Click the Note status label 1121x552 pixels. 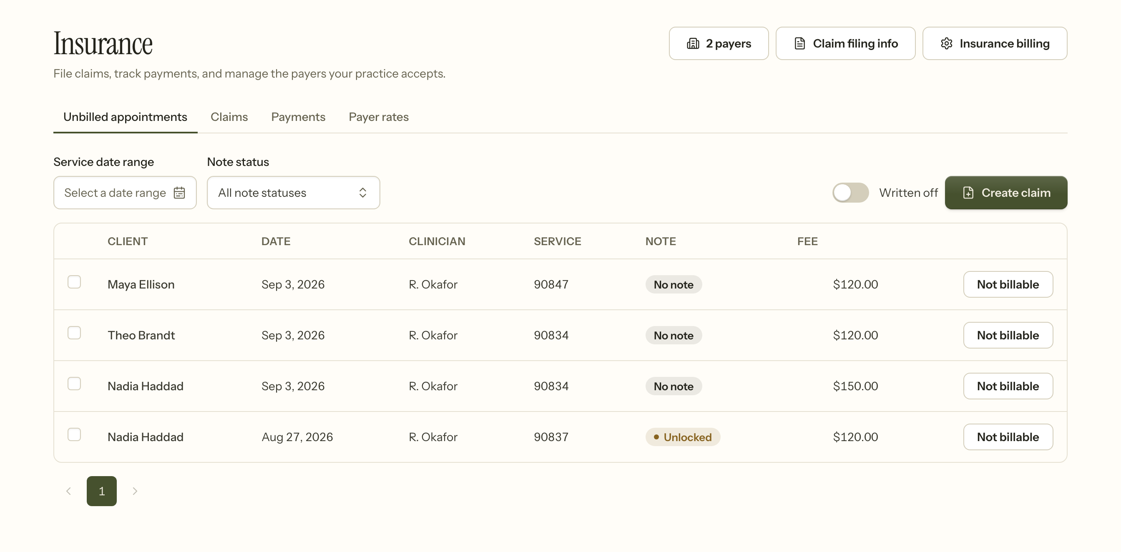coord(238,162)
